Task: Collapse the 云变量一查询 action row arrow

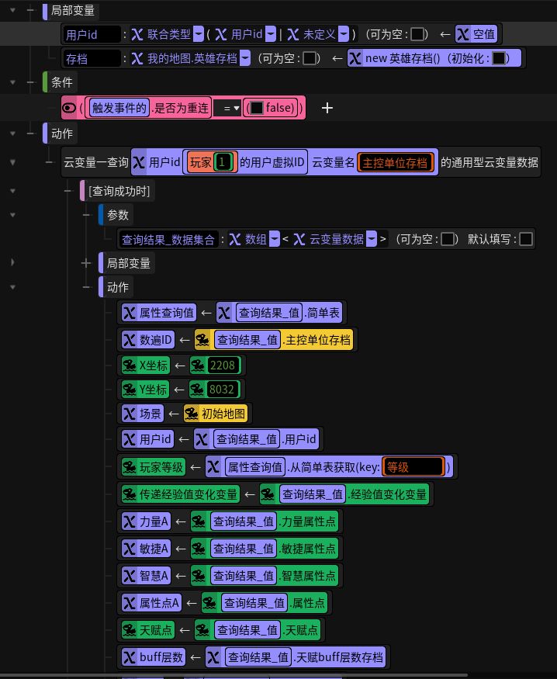Action: click(12, 162)
